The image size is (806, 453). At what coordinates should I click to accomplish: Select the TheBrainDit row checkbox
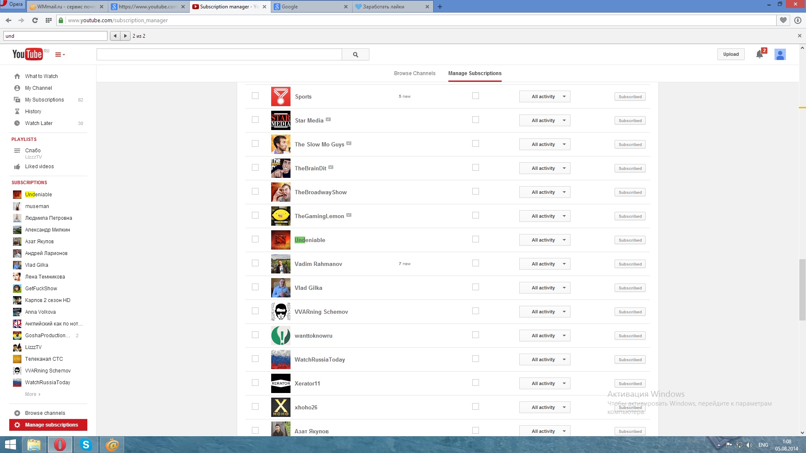click(x=255, y=167)
